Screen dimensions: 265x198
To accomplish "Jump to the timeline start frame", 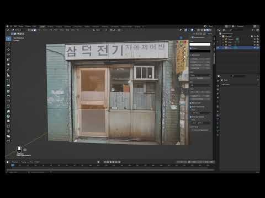I will pos(104,162).
